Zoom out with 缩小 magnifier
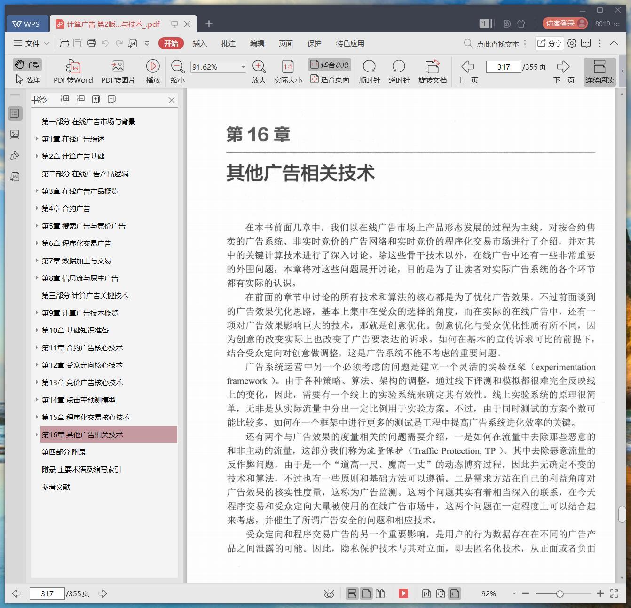This screenshot has height=608, width=631. (x=177, y=71)
